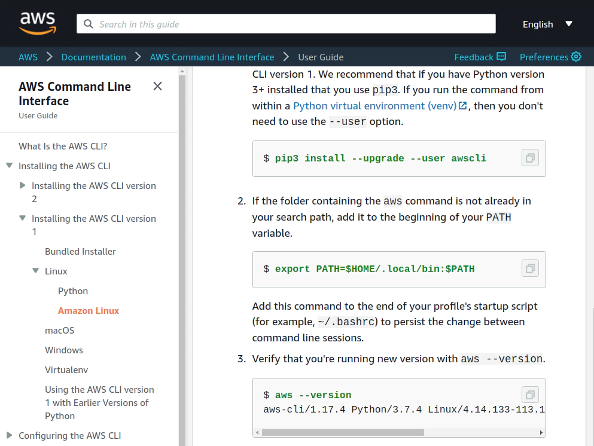Click the AWS logo icon
The height and width of the screenshot is (446, 594).
pyautogui.click(x=38, y=23)
